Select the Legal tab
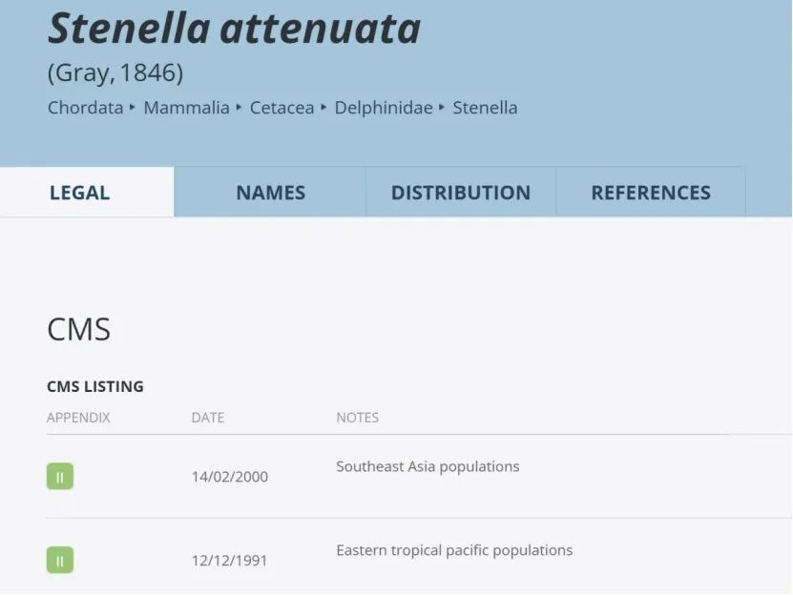 80,193
